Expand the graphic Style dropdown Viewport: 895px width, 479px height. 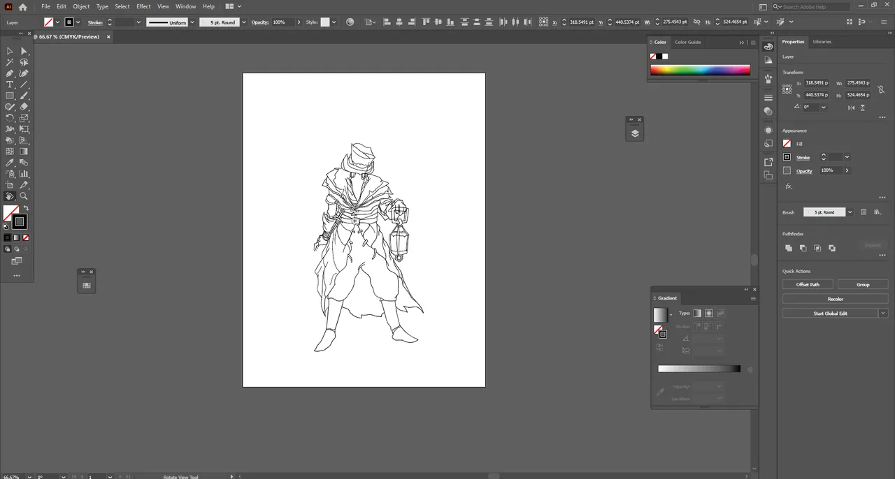tap(334, 22)
